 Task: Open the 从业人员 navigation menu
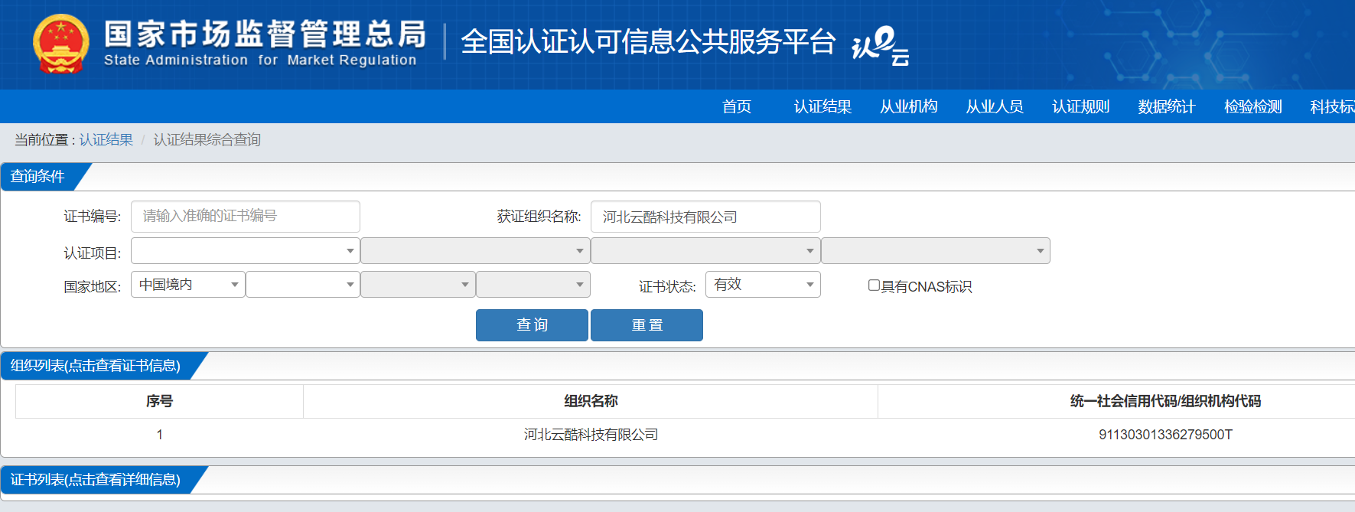994,106
